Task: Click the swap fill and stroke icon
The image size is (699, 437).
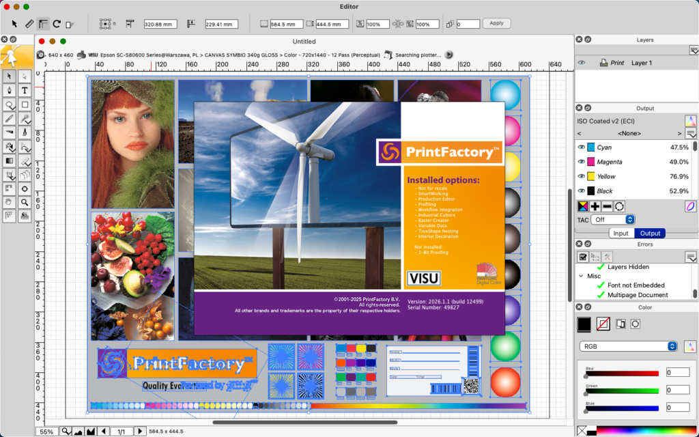Action: pos(620,324)
